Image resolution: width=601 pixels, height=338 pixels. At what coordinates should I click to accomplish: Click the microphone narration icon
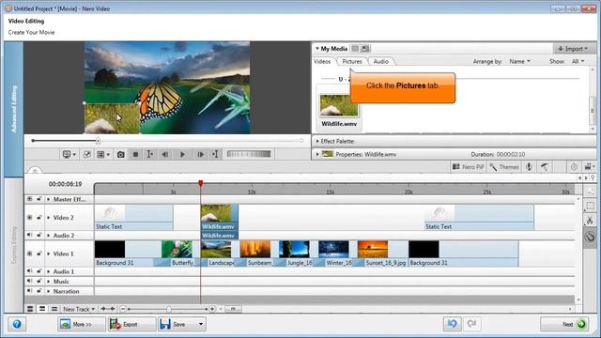pyautogui.click(x=529, y=167)
